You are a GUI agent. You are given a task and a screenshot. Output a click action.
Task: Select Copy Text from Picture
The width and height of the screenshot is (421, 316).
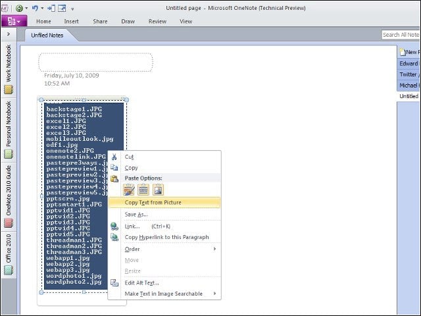click(x=164, y=203)
